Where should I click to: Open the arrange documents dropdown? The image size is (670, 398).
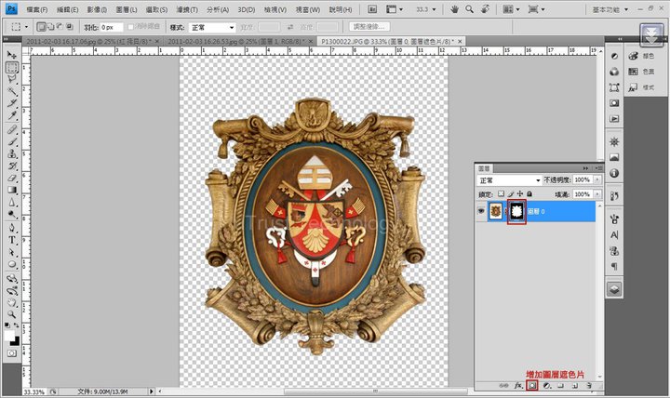[x=510, y=9]
